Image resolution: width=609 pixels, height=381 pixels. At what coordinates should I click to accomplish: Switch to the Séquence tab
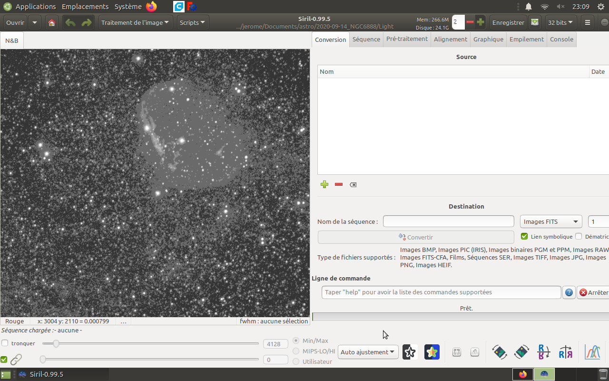pos(366,40)
